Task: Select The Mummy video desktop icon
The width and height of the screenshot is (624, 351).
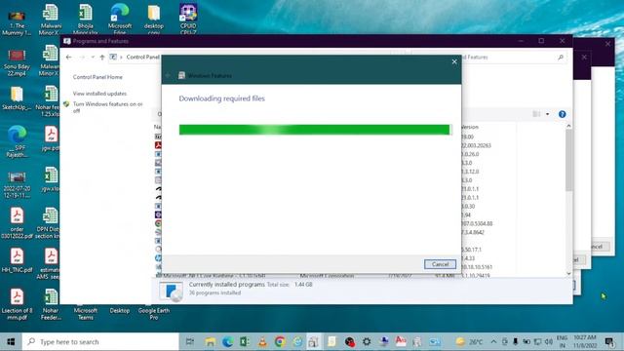Action: tap(17, 20)
